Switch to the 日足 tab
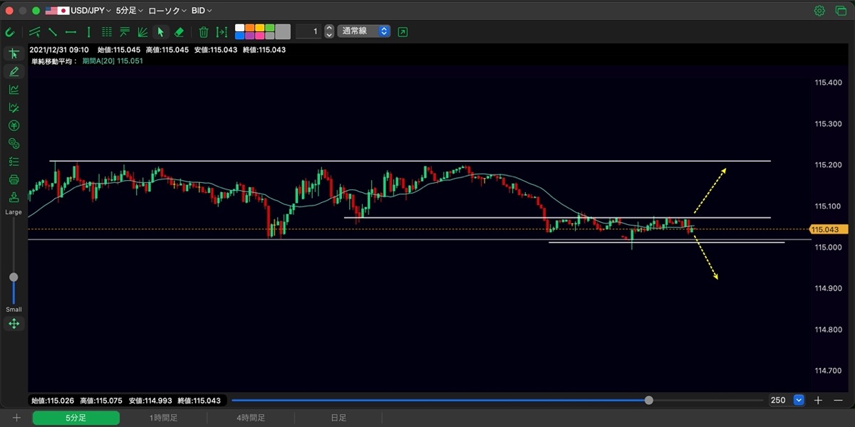Screen dimensions: 855x427 [x=338, y=418]
